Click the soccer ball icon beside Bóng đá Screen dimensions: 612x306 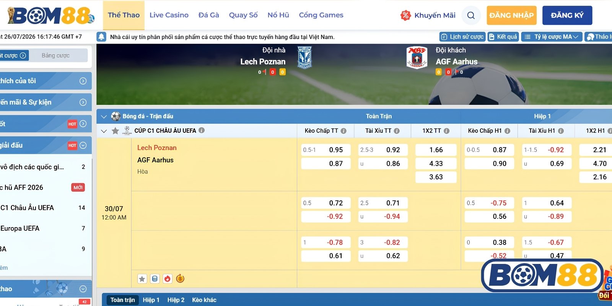(116, 116)
